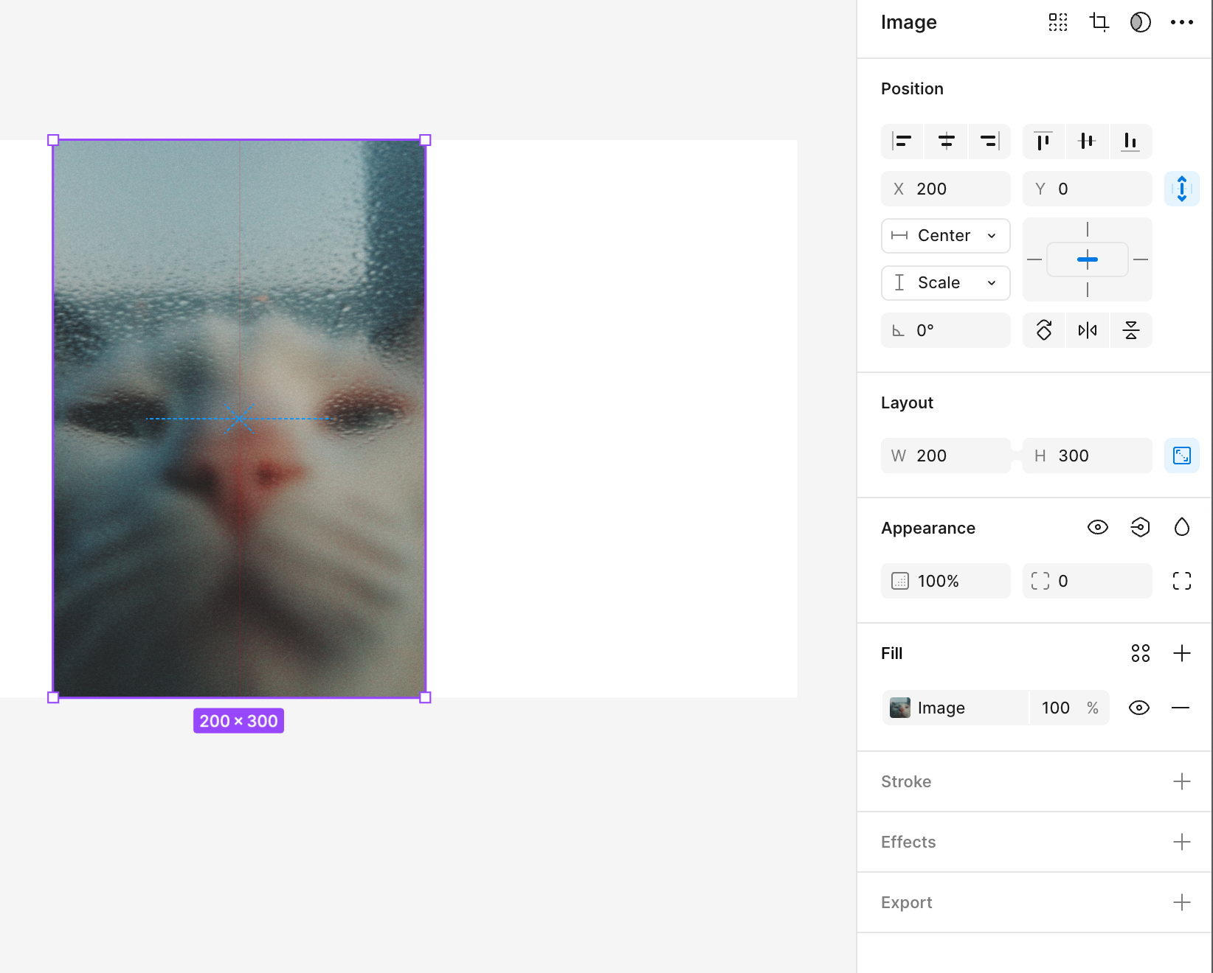Flip the image vertically
This screenshot has height=973, width=1213.
tap(1131, 330)
